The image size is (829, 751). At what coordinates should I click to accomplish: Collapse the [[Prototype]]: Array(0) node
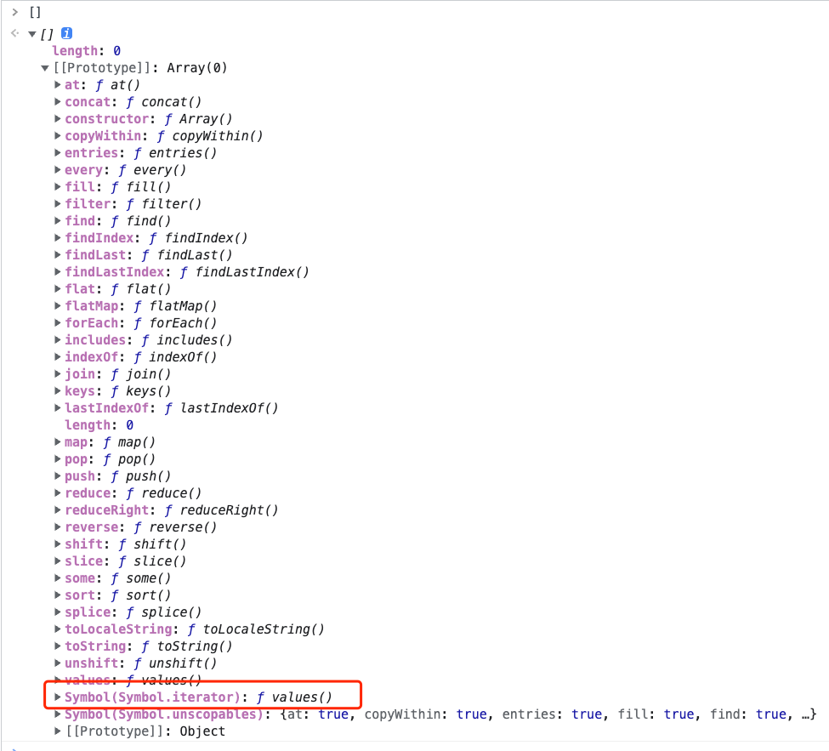click(45, 68)
